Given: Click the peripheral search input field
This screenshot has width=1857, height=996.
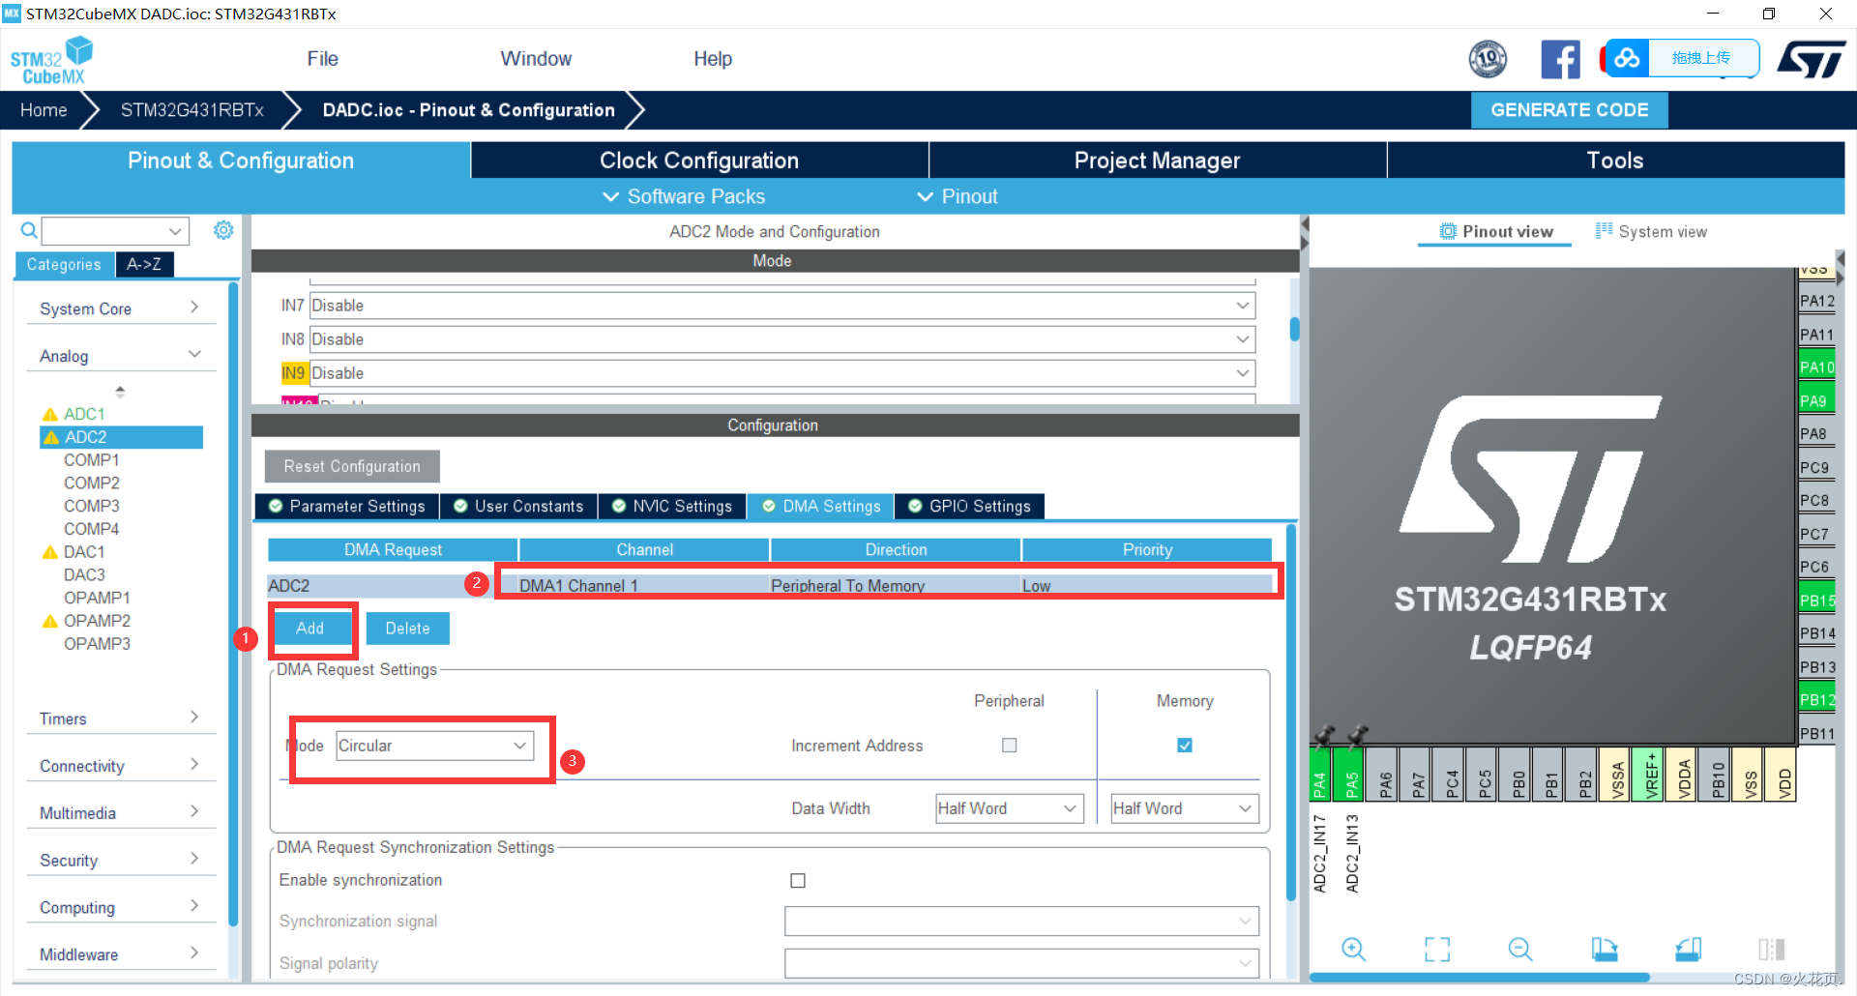Looking at the screenshot, I should pos(114,231).
